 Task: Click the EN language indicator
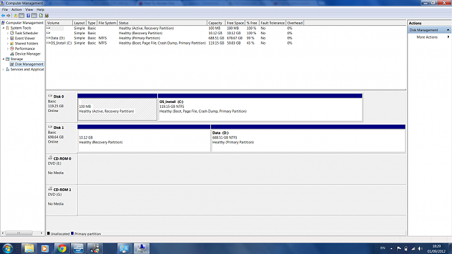pyautogui.click(x=383, y=248)
